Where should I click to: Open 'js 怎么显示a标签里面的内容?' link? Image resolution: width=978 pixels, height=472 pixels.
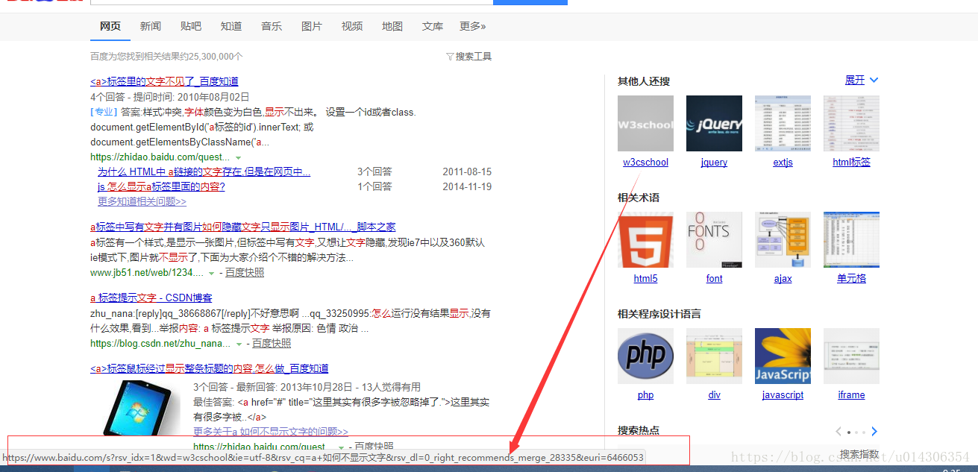coord(161,186)
